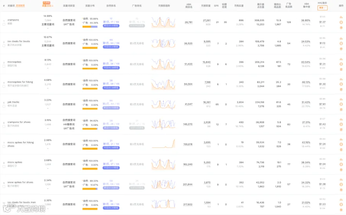Click the trash icon in crampons row
The width and height of the screenshot is (346, 215).
click(x=341, y=28)
